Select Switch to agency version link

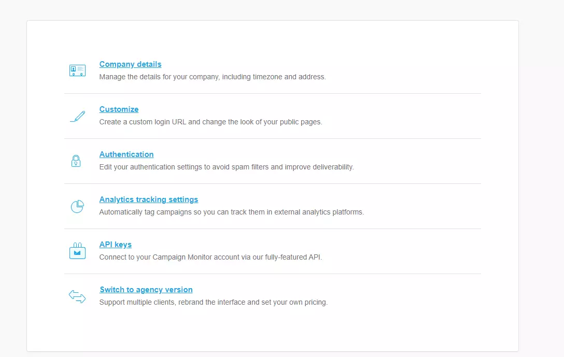tap(146, 290)
